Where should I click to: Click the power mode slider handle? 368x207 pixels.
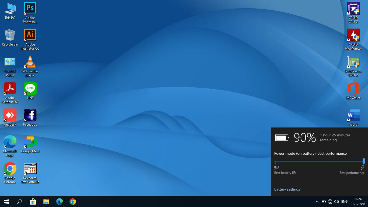[364, 161]
